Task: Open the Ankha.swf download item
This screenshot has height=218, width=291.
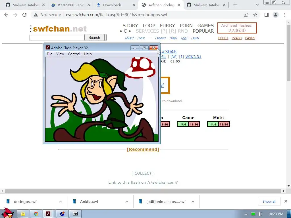Action: pyautogui.click(x=89, y=202)
